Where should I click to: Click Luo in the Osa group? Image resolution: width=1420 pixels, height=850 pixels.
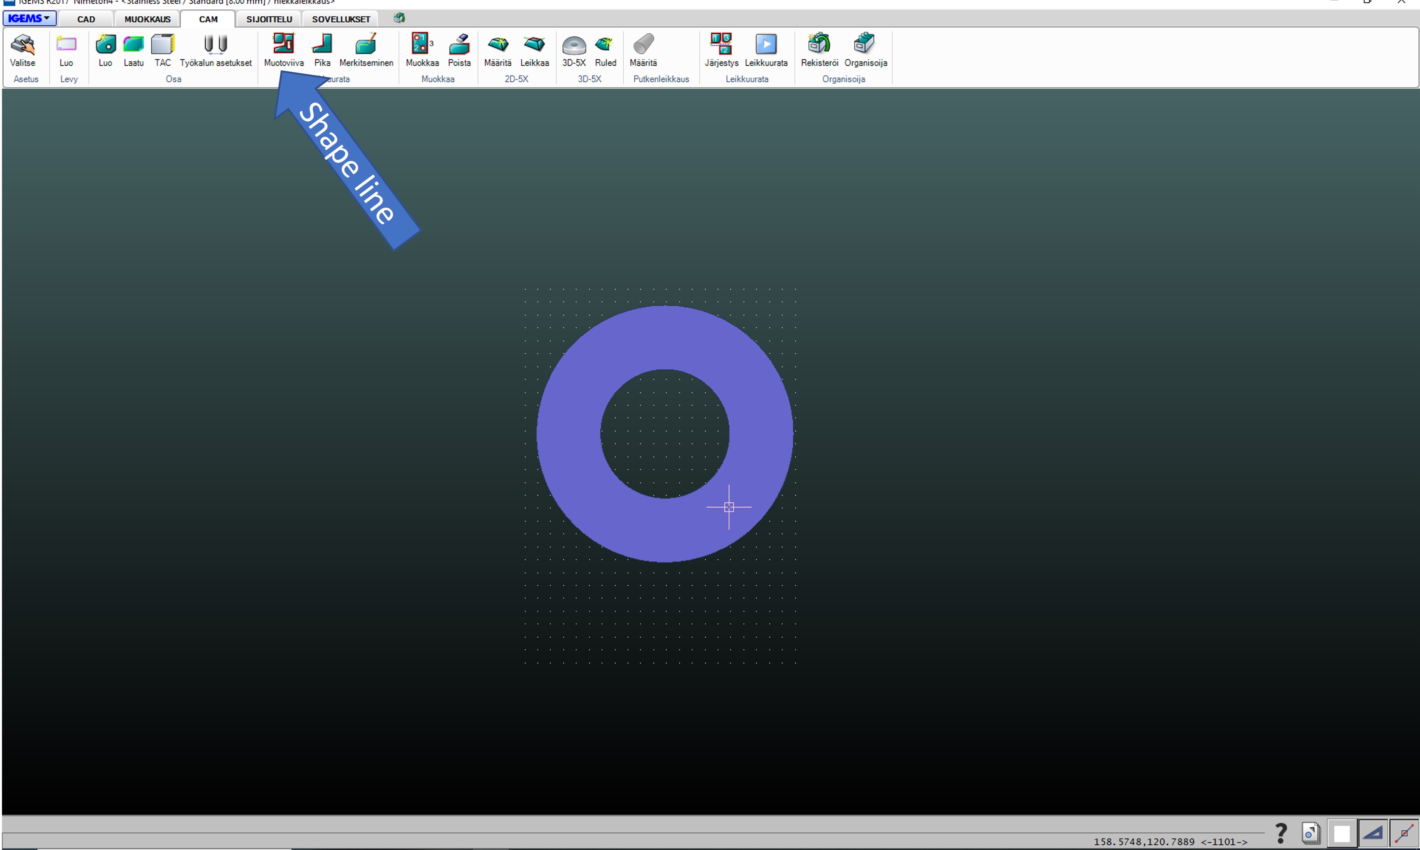pyautogui.click(x=106, y=50)
